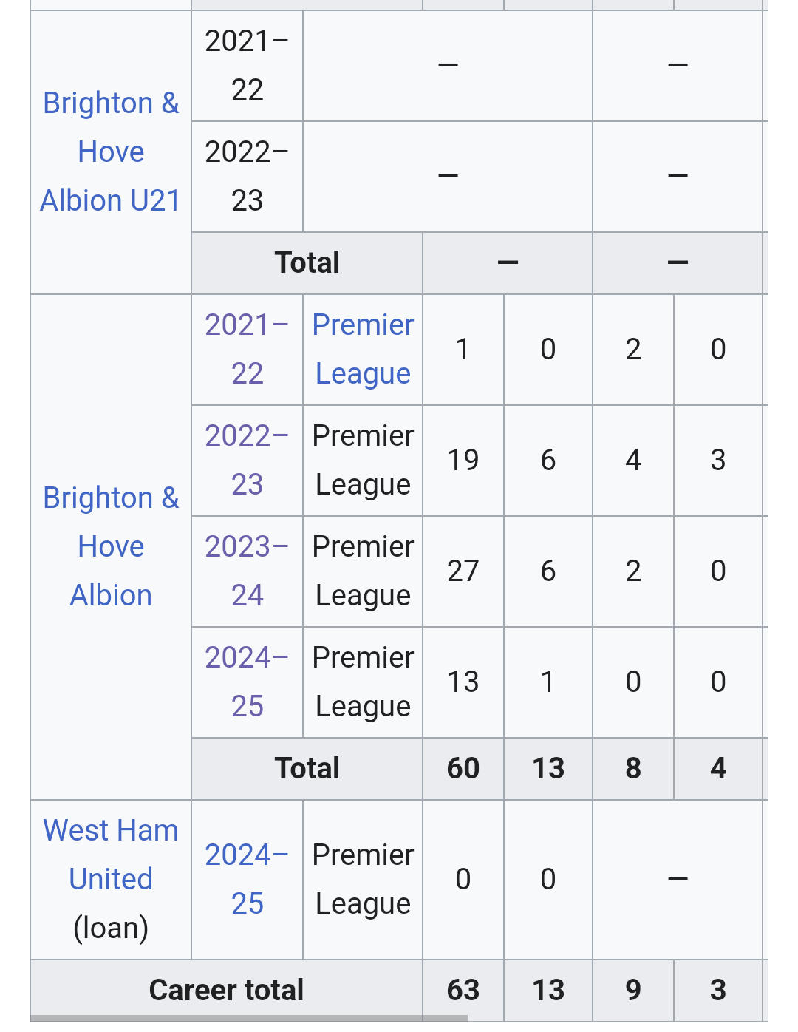Open the Brighton 2022–23 season link
The image size is (798, 1032).
pyautogui.click(x=247, y=460)
